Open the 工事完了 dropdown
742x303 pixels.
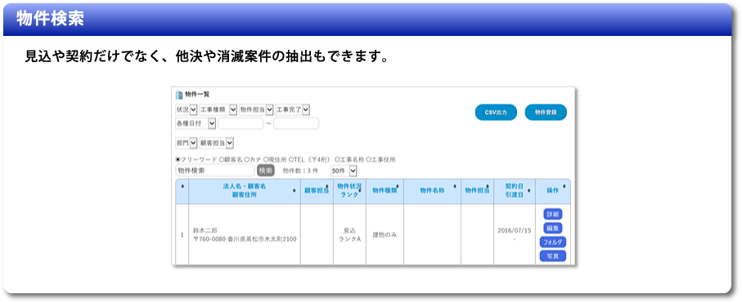coord(292,109)
